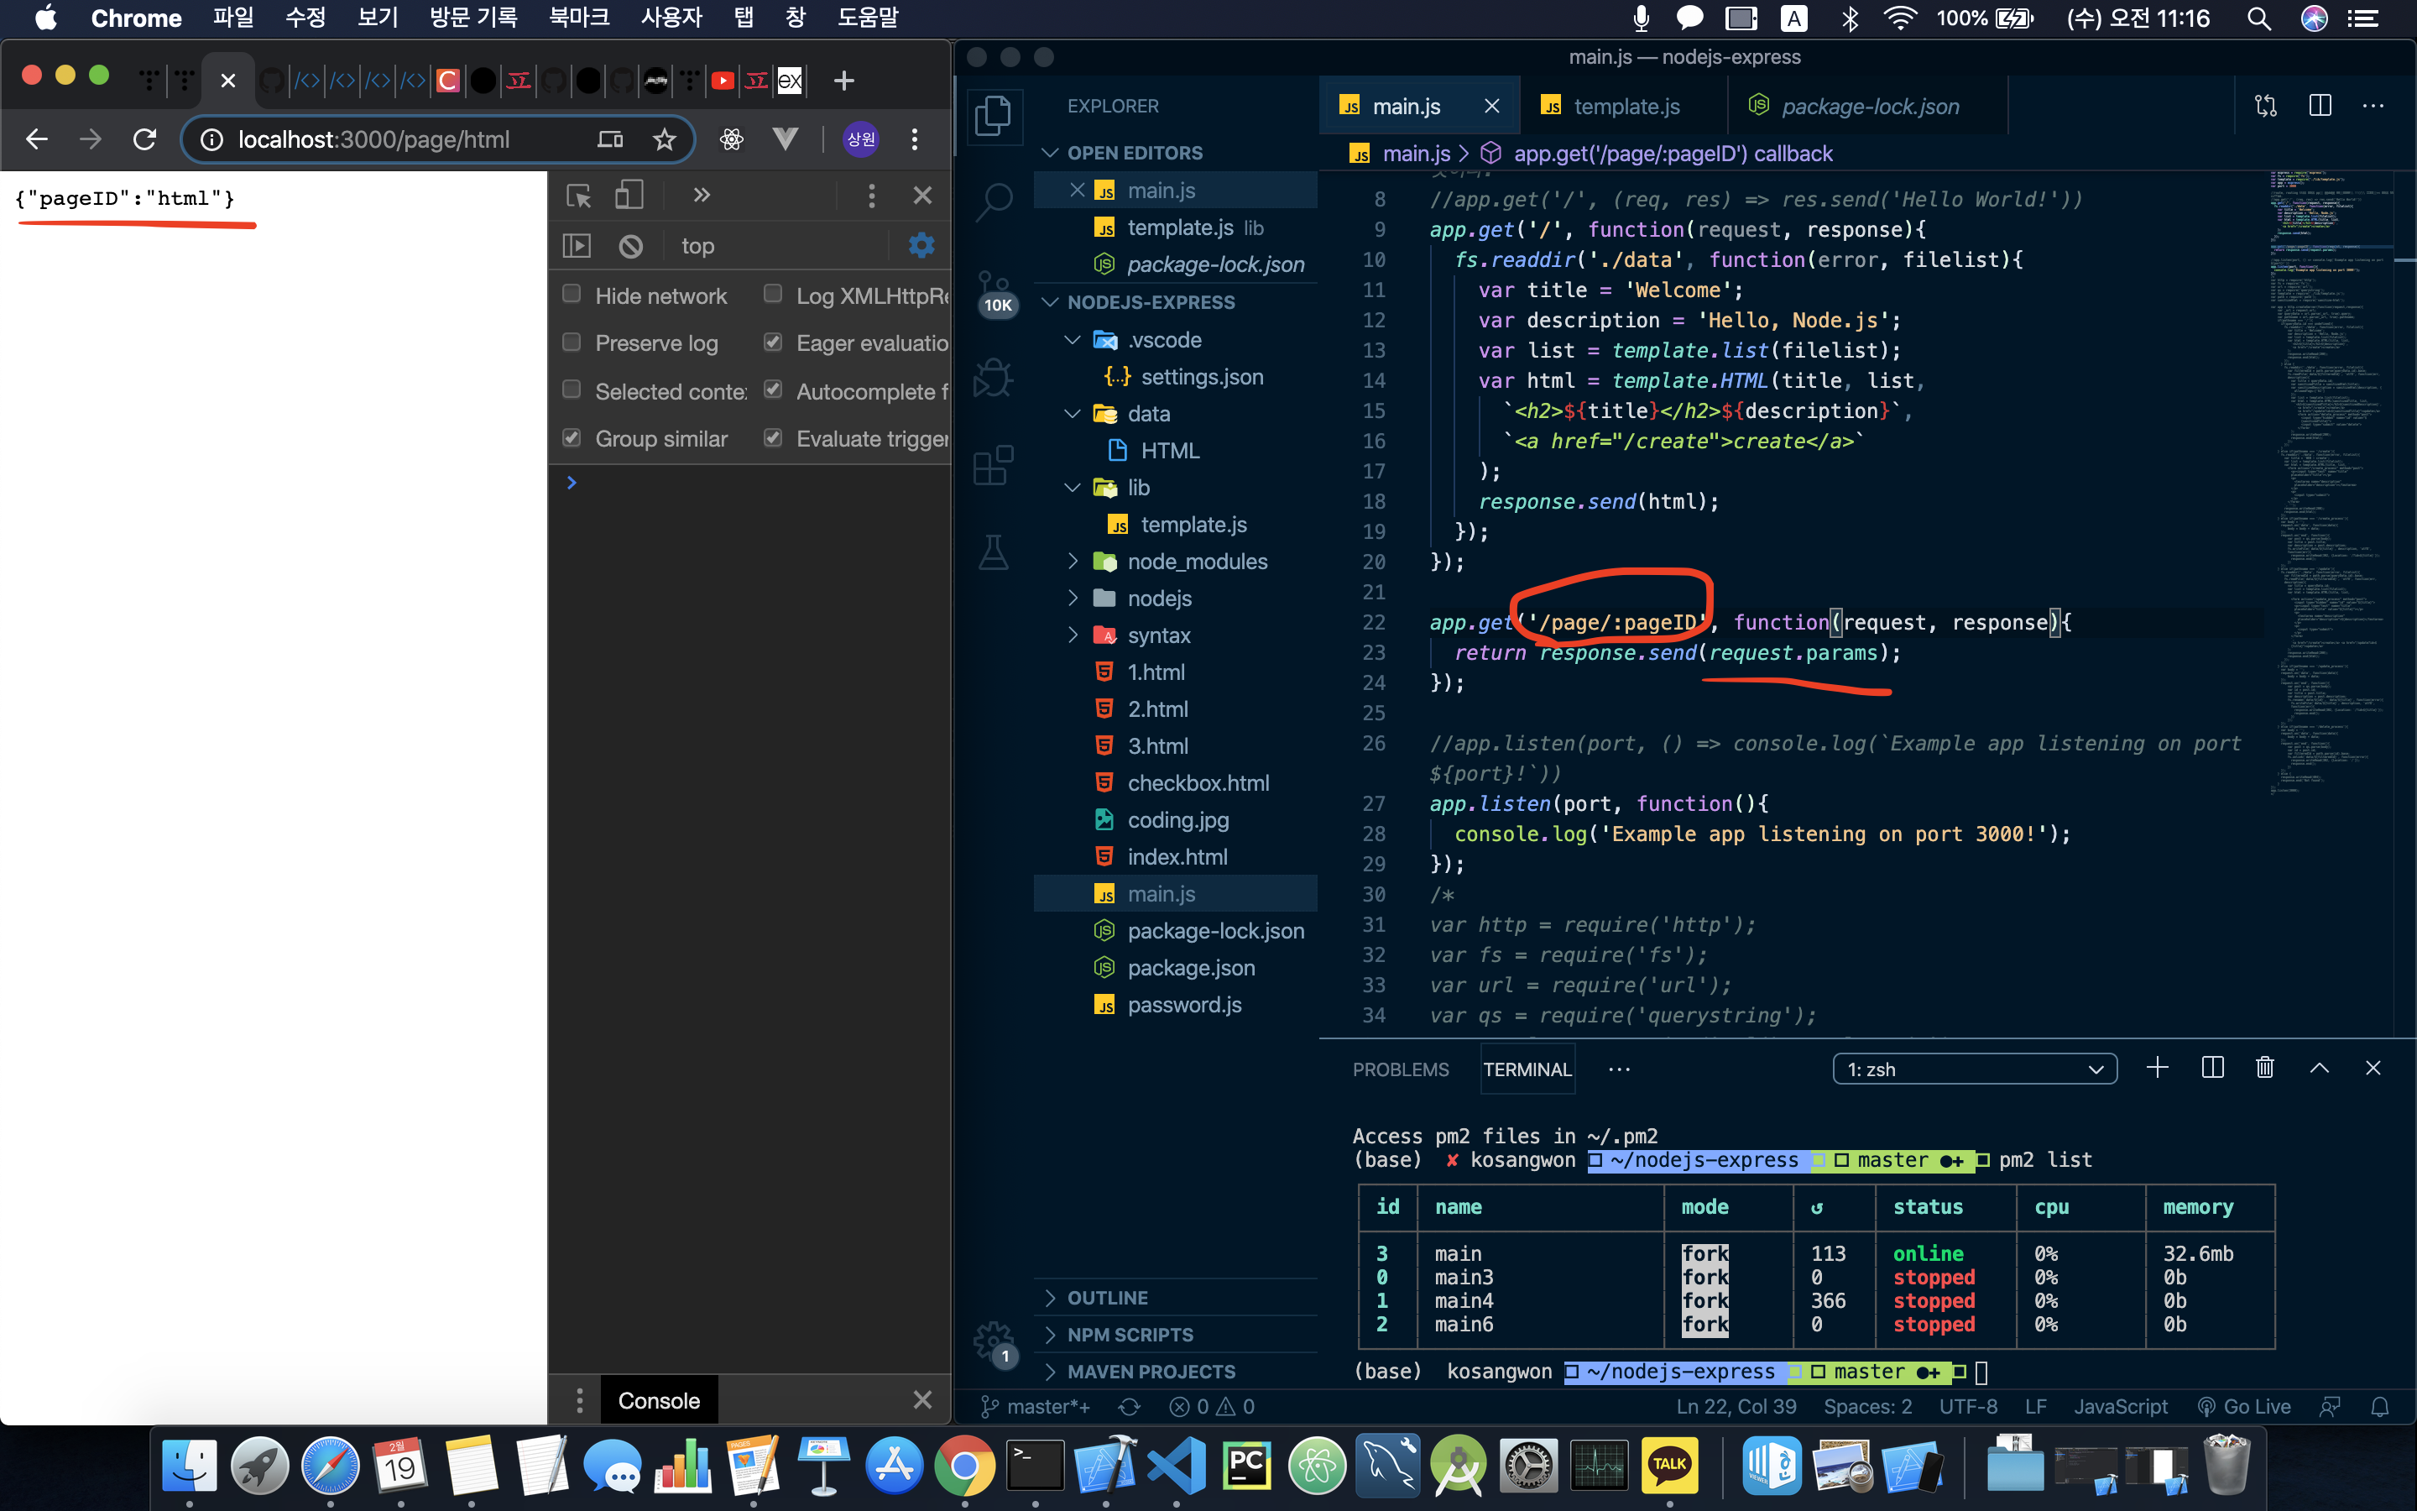Switch to the template.js editor tab

(x=1625, y=106)
